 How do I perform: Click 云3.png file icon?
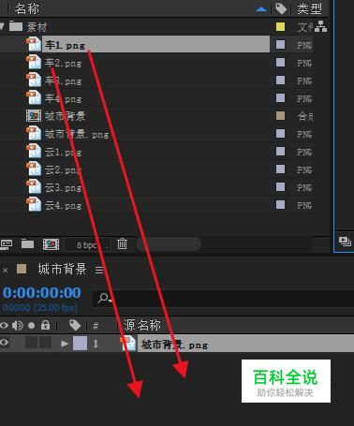[34, 186]
